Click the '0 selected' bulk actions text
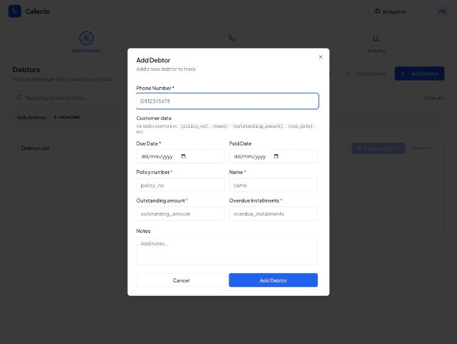The width and height of the screenshot is (457, 344). (67, 117)
